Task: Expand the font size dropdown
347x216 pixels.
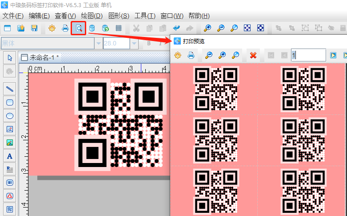Action: 134,44
